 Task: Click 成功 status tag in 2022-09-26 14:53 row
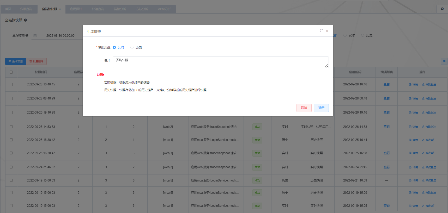[x=257, y=127]
